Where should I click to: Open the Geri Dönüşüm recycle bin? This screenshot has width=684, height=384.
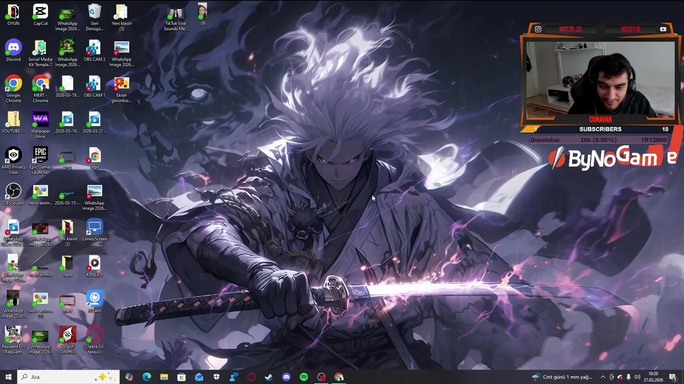coord(95,18)
